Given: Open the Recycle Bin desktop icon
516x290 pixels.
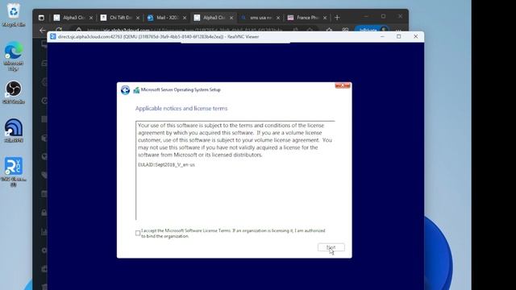Looking at the screenshot, I should (13, 14).
